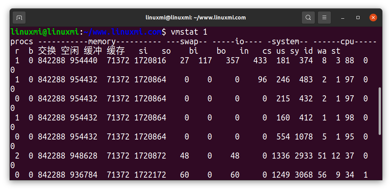Image resolution: width=392 pixels, height=191 pixels.
Task: Click the so column label
Action: pyautogui.click(x=166, y=51)
